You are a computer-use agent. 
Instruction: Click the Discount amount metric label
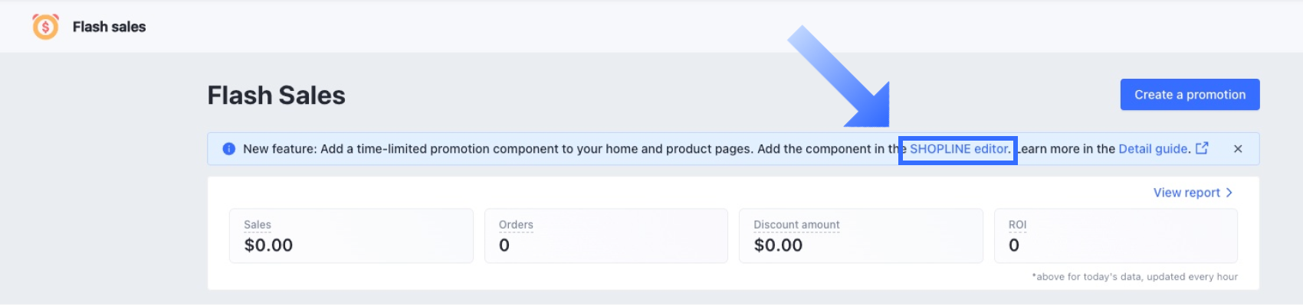796,225
